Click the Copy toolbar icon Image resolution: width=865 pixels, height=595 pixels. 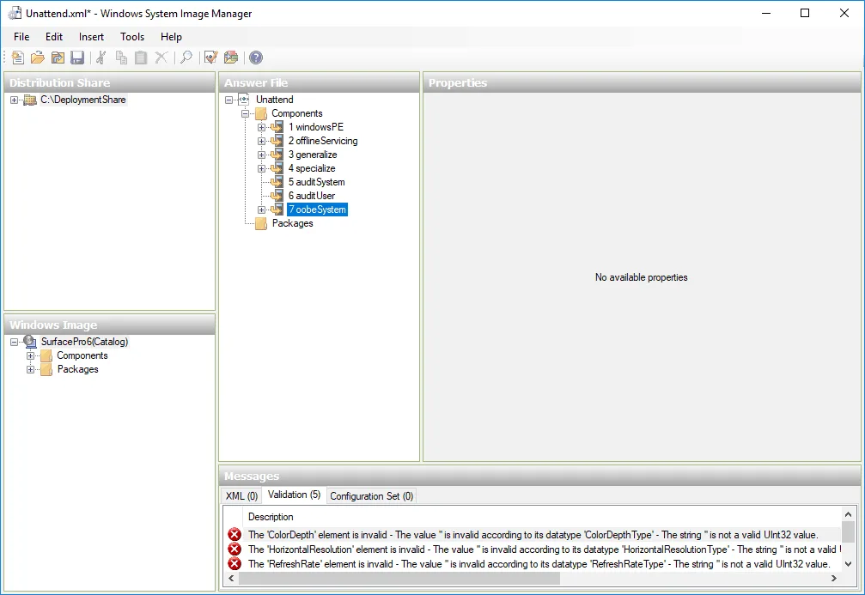(x=121, y=58)
